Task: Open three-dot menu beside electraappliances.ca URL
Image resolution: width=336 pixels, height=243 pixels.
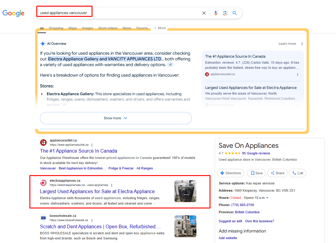Action: (112, 185)
